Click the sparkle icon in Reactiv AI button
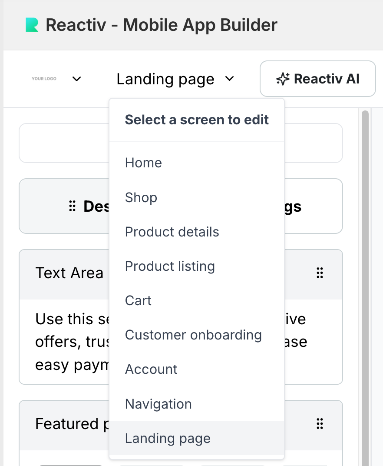The image size is (383, 466). pos(283,79)
